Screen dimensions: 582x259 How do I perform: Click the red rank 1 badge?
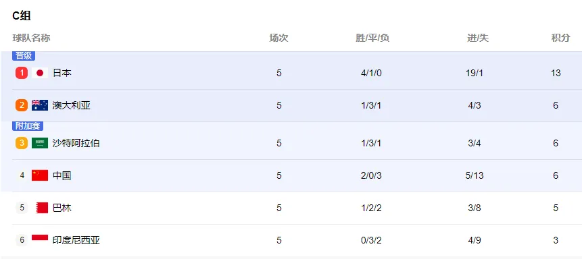[22, 73]
